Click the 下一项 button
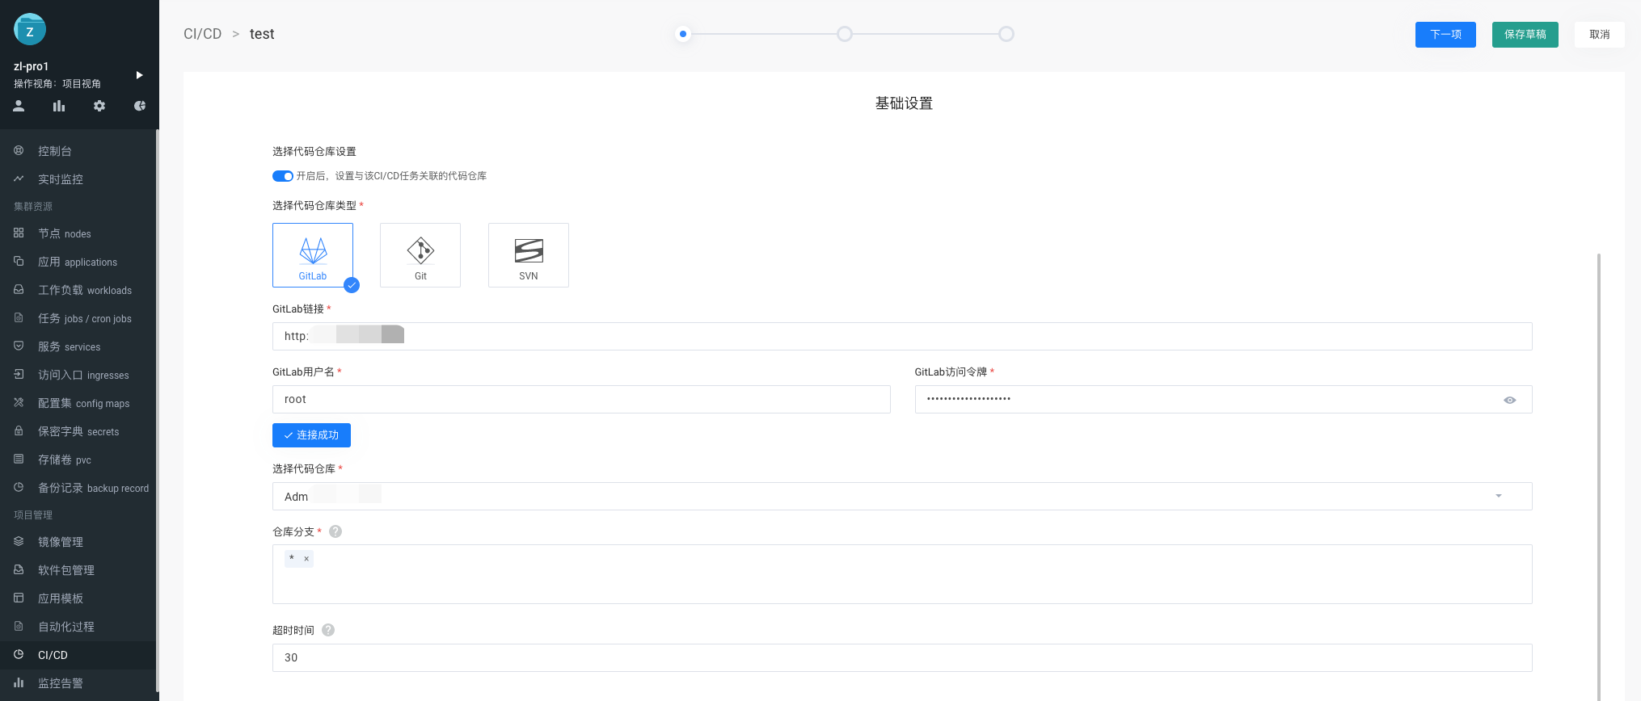 [x=1445, y=35]
